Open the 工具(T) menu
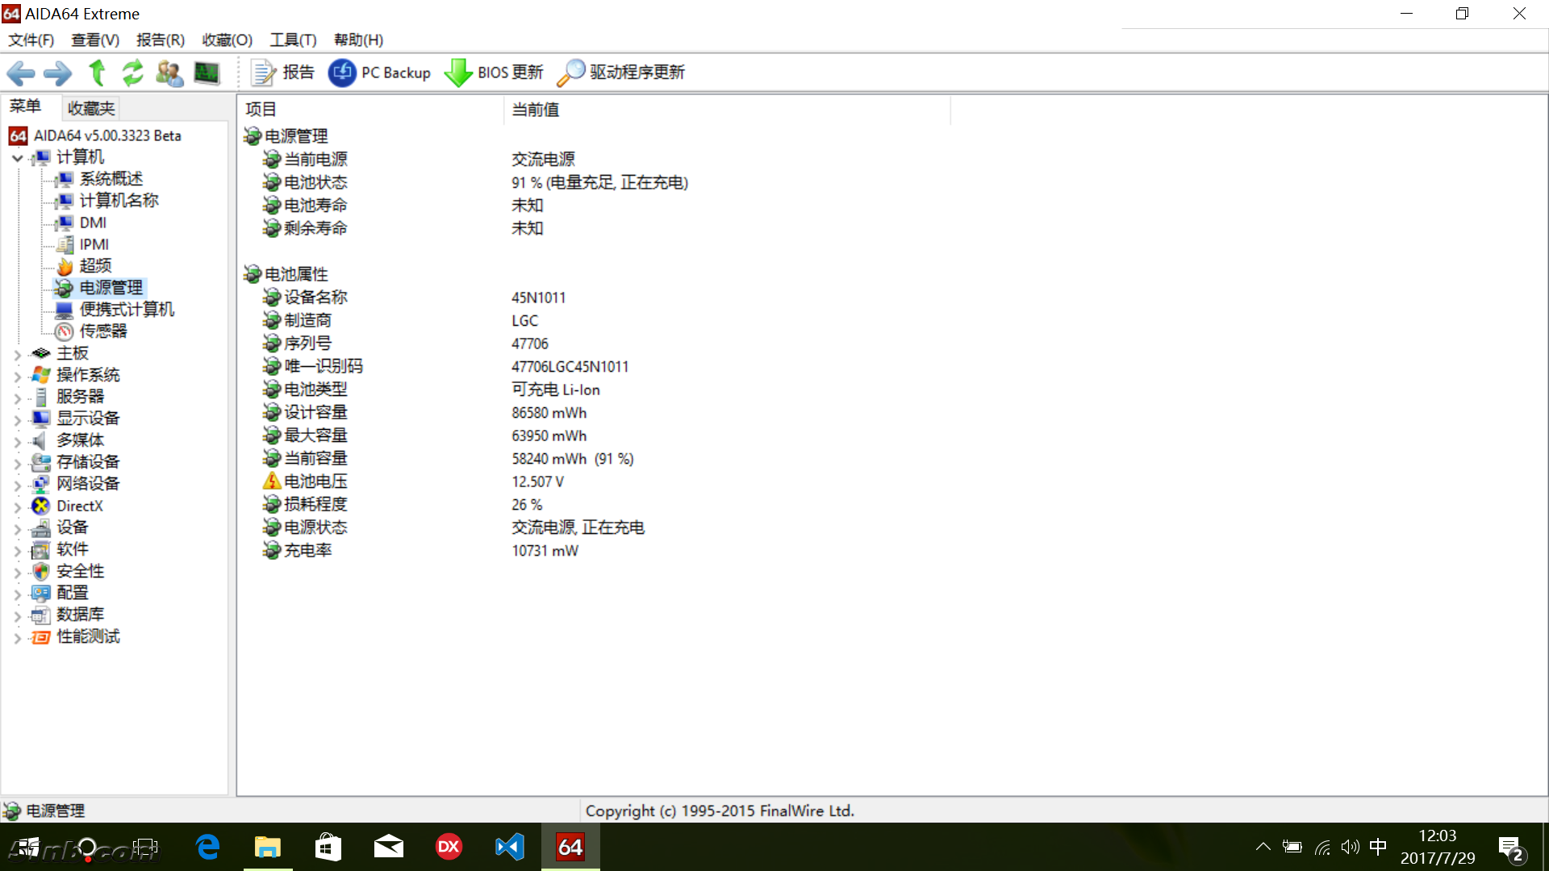1549x871 pixels. coord(293,40)
